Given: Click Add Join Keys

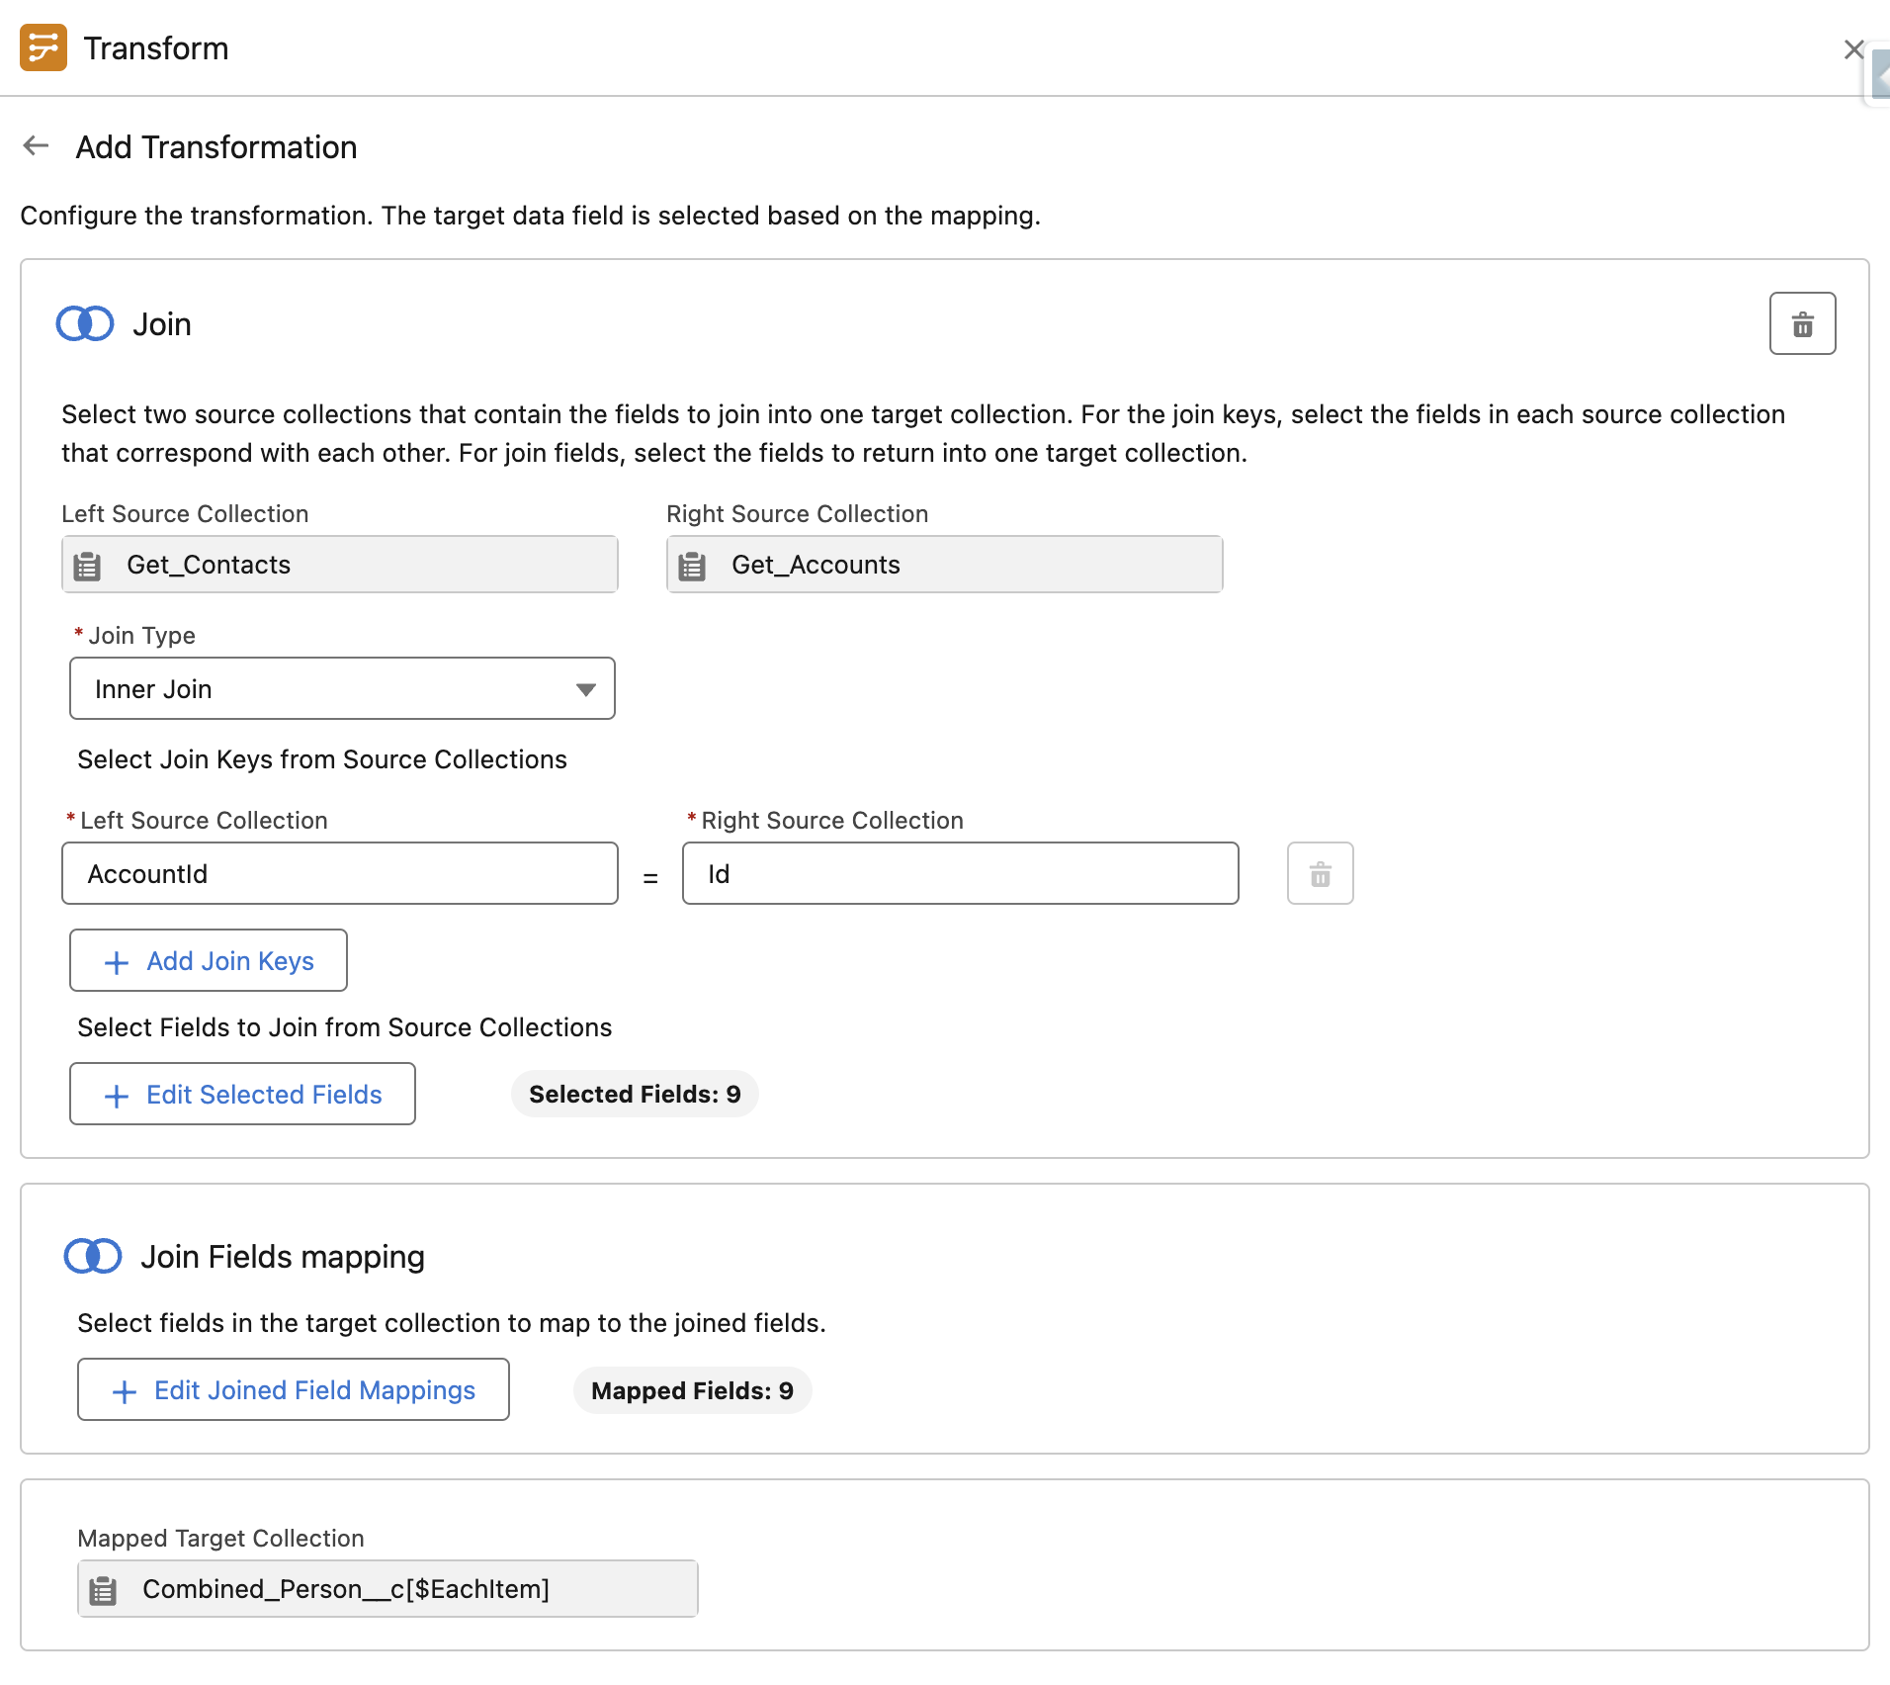Looking at the screenshot, I should [x=208, y=960].
